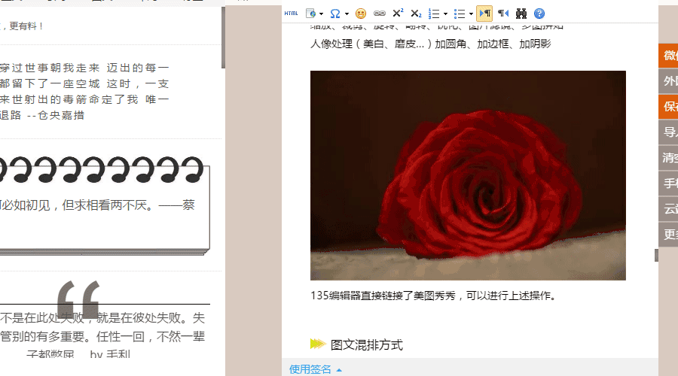The image size is (678, 376).
Task: Insert a bulleted list
Action: point(460,14)
